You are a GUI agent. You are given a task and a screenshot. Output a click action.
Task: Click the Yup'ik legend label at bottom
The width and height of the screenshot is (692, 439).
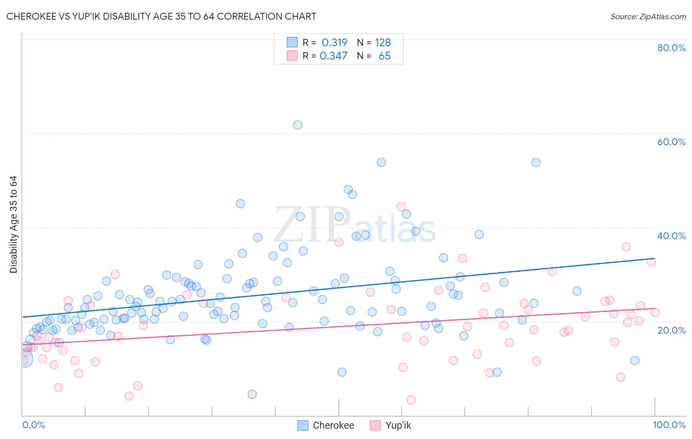pyautogui.click(x=398, y=425)
